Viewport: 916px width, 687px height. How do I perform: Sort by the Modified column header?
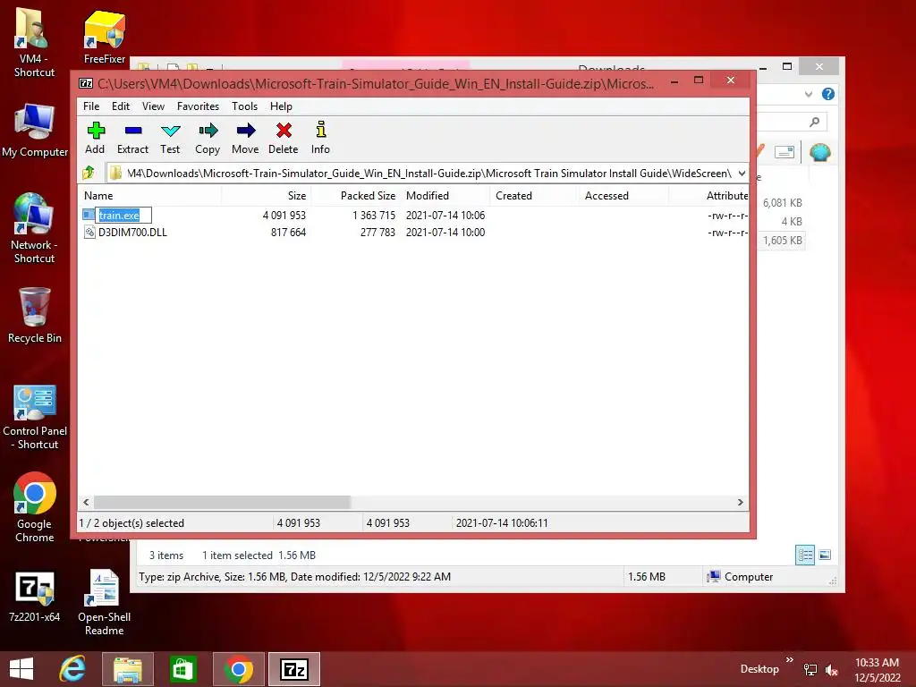(445, 196)
